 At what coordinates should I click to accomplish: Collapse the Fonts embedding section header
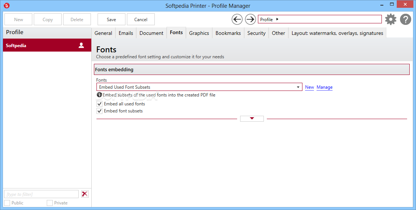[x=252, y=69]
